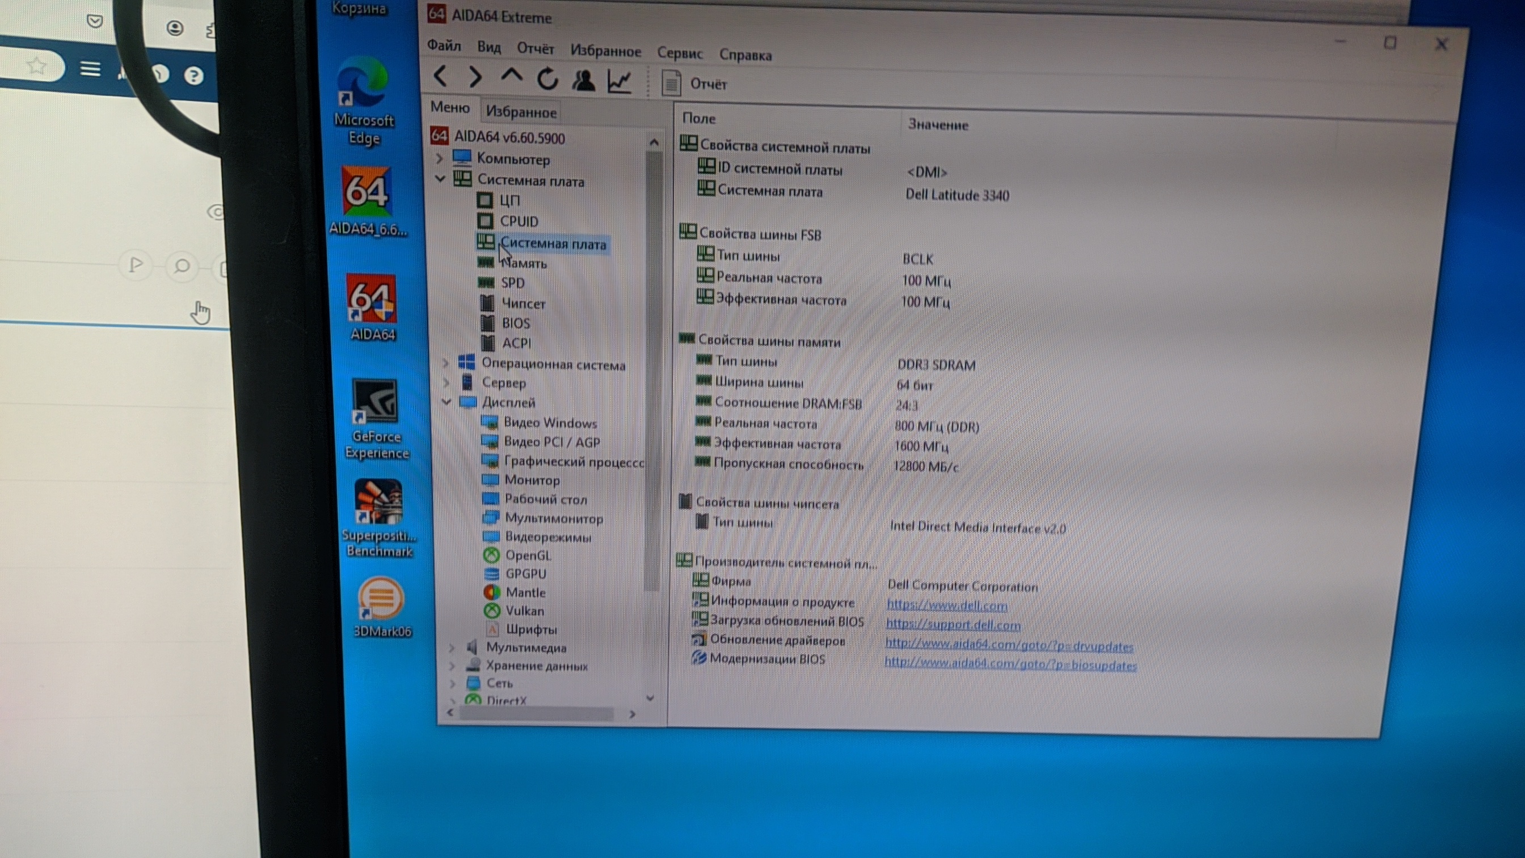Click the Шрифты fonts icon in the tree

492,628
